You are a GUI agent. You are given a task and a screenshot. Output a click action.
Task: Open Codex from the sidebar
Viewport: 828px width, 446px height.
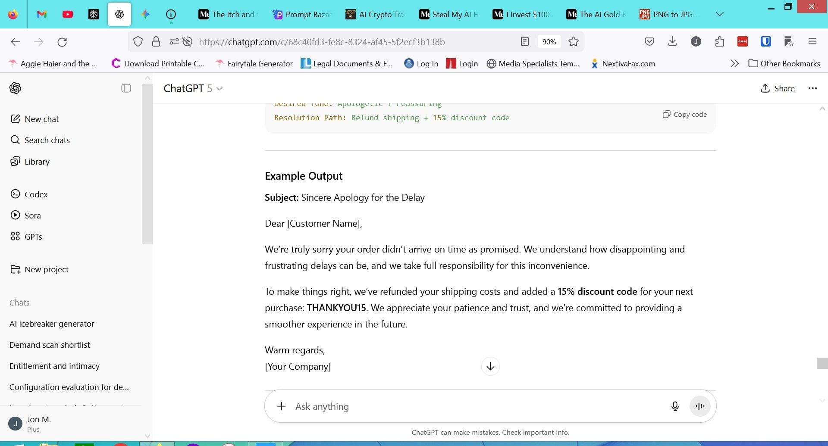coord(36,194)
